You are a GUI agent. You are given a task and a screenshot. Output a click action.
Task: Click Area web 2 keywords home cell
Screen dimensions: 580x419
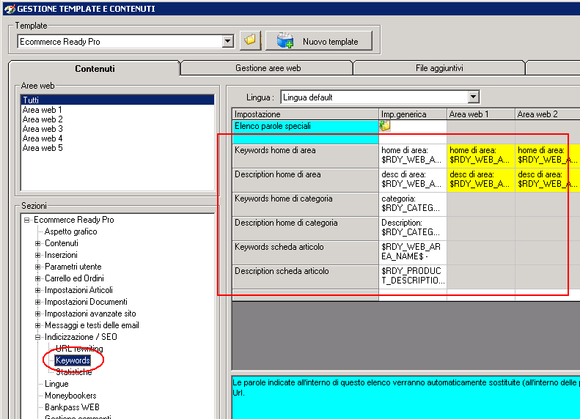(548, 155)
